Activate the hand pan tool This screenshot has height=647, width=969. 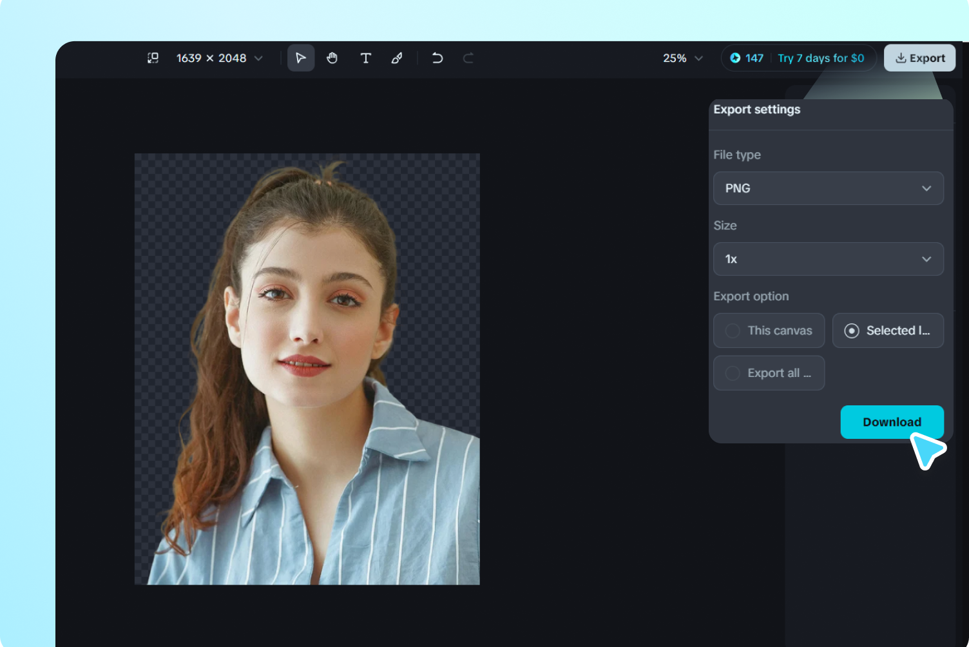(332, 58)
